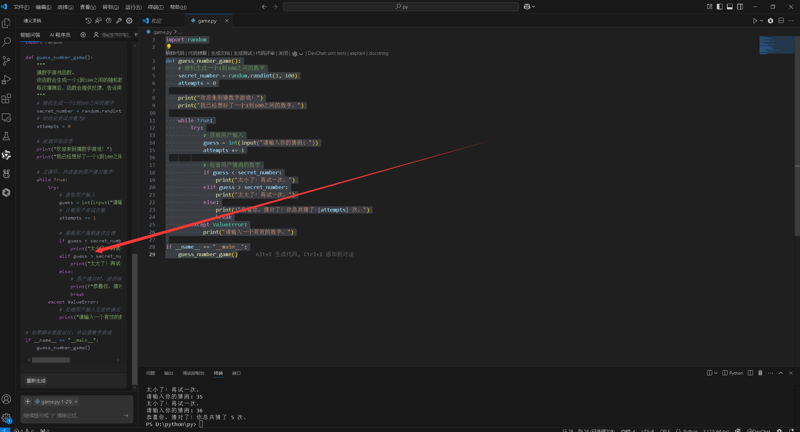
Task: Open the Explorer view in activity bar
Action: 6,23
